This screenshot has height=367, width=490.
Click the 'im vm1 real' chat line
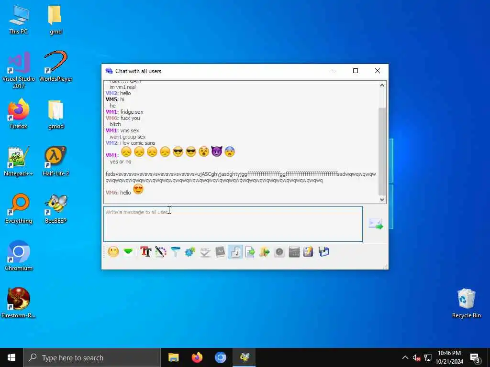122,87
